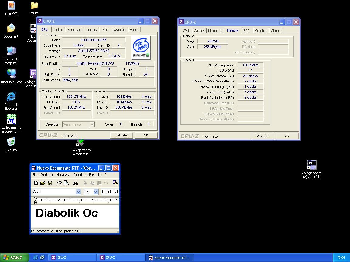Switch to Graphics tab in left CPU-Z

tap(120, 30)
